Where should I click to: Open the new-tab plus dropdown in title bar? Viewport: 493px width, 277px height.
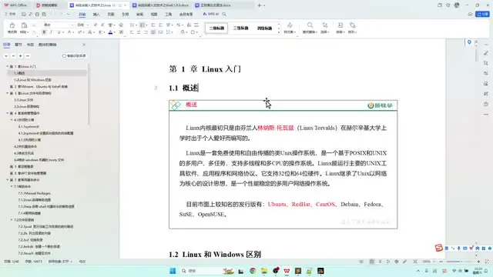click(x=264, y=5)
